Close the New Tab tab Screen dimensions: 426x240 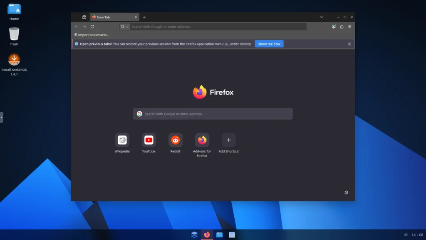click(x=136, y=17)
